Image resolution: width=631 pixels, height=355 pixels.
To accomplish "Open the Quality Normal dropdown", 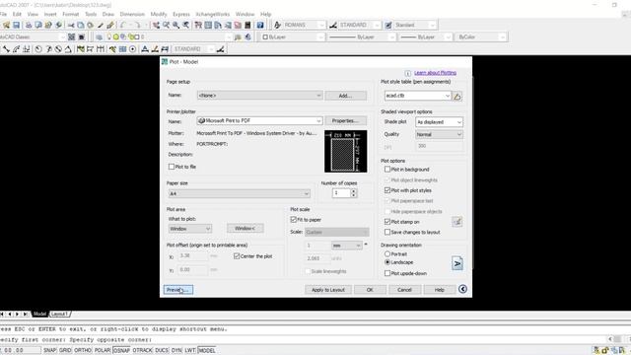I will tap(439, 134).
